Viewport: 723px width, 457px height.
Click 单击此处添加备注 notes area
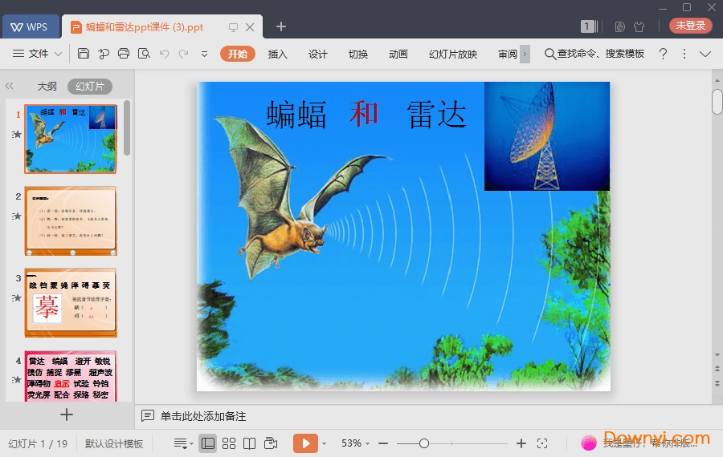pyautogui.click(x=203, y=416)
